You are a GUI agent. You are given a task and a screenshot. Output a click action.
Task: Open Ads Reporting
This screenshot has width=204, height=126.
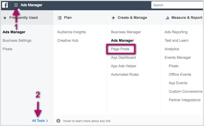[x=176, y=32]
